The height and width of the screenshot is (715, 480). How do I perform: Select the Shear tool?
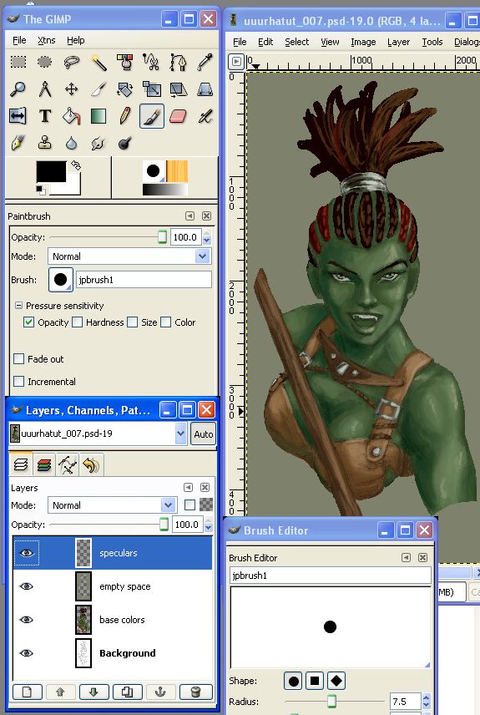pyautogui.click(x=179, y=89)
